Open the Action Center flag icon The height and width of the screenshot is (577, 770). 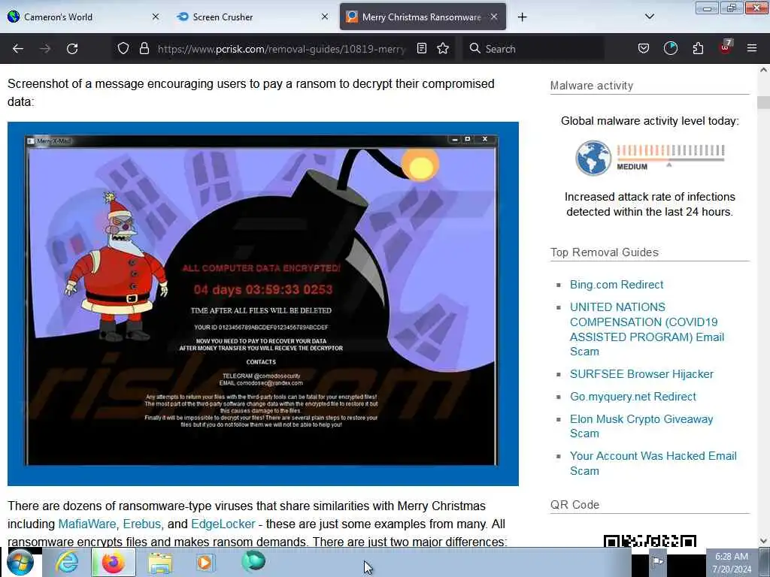click(657, 561)
